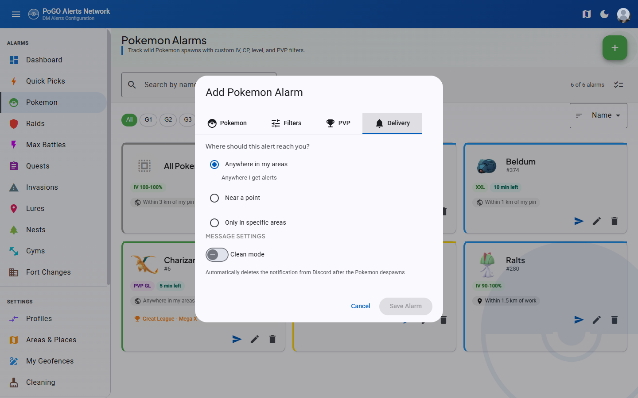Select Anywhere in my areas radio option
This screenshot has height=398, width=638.
214,165
